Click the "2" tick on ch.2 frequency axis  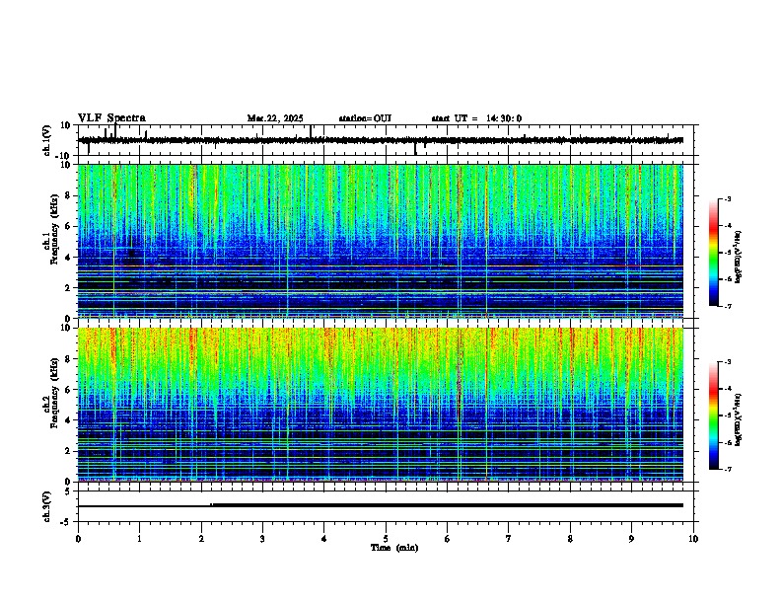coord(69,451)
